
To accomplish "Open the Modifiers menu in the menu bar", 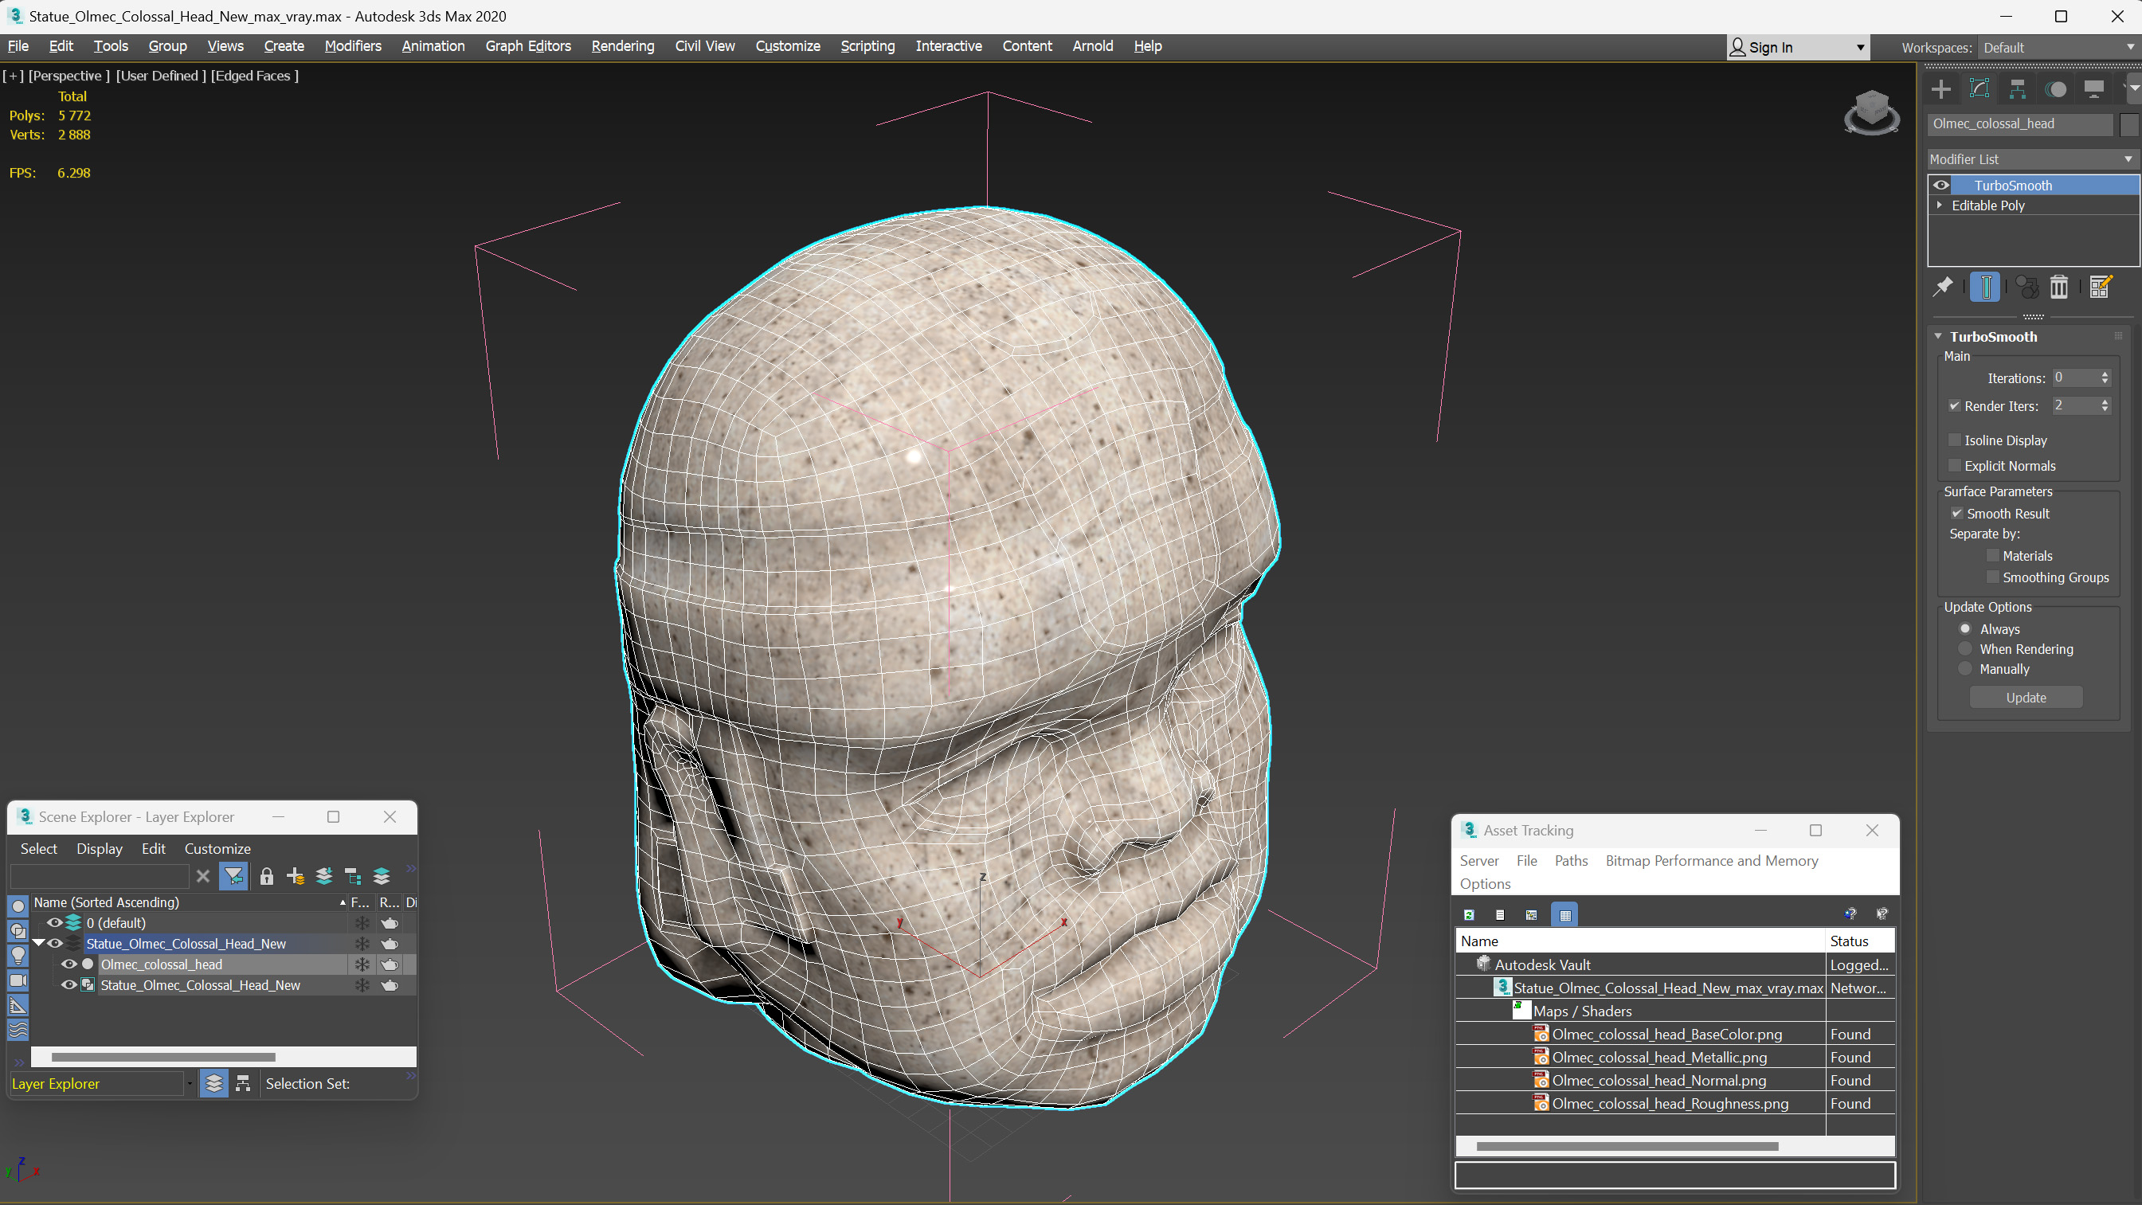I will pyautogui.click(x=353, y=45).
